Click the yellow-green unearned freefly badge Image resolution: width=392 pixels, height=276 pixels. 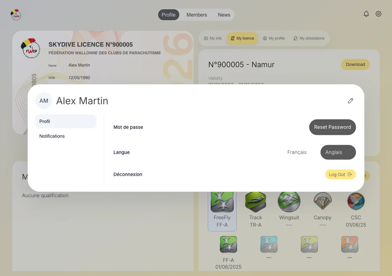tap(309, 244)
